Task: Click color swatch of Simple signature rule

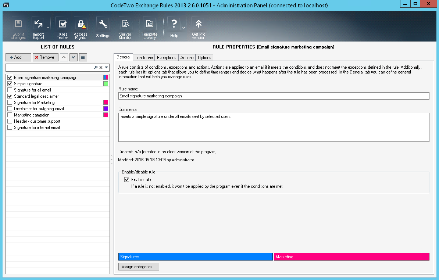Action: coord(106,84)
